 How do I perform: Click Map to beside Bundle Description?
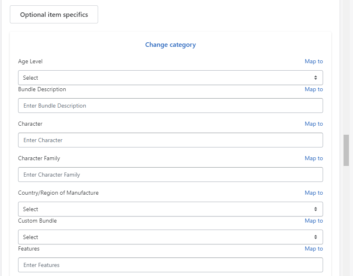pos(314,90)
